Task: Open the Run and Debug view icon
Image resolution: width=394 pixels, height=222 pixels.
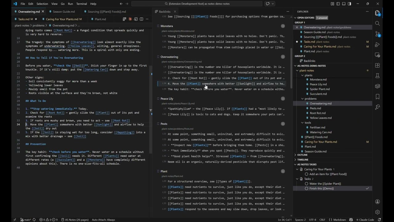Action: [x=377, y=44]
